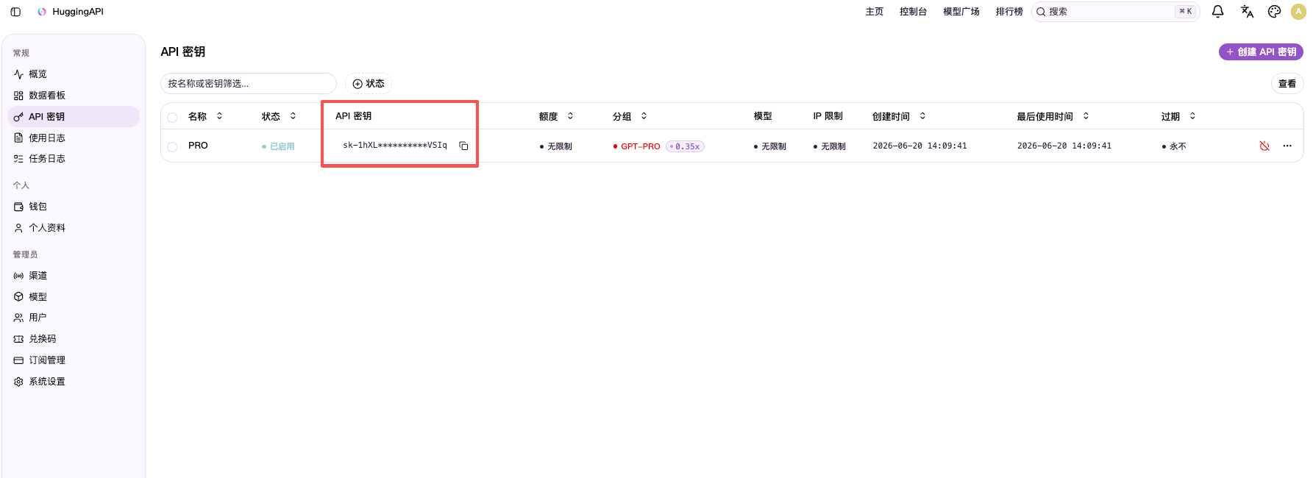
Task: Click the API 密钥 page title
Action: [183, 52]
